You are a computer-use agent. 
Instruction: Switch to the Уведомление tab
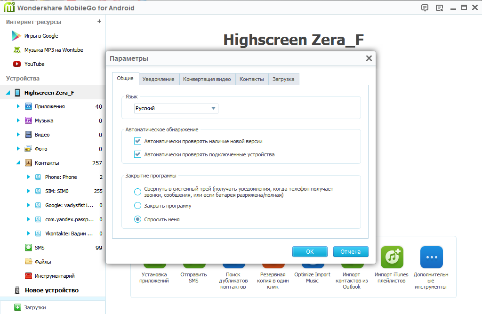click(158, 79)
